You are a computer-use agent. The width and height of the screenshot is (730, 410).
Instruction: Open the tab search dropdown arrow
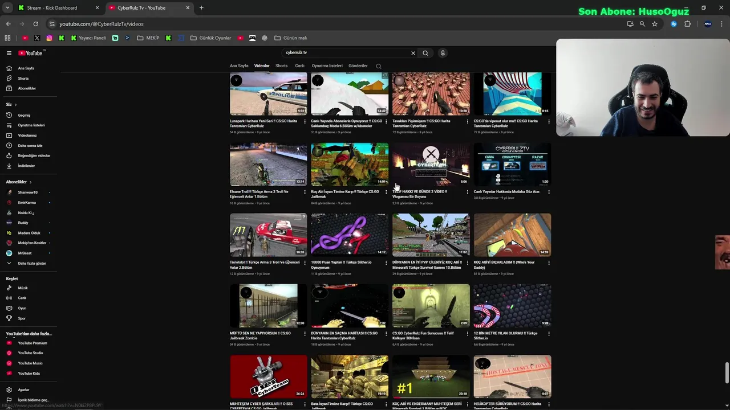click(x=7, y=8)
